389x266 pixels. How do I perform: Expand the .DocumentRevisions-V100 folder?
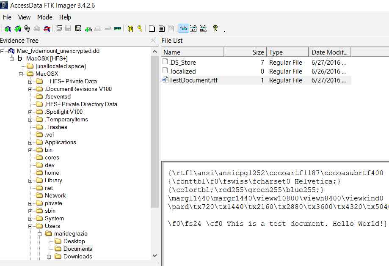(x=30, y=90)
